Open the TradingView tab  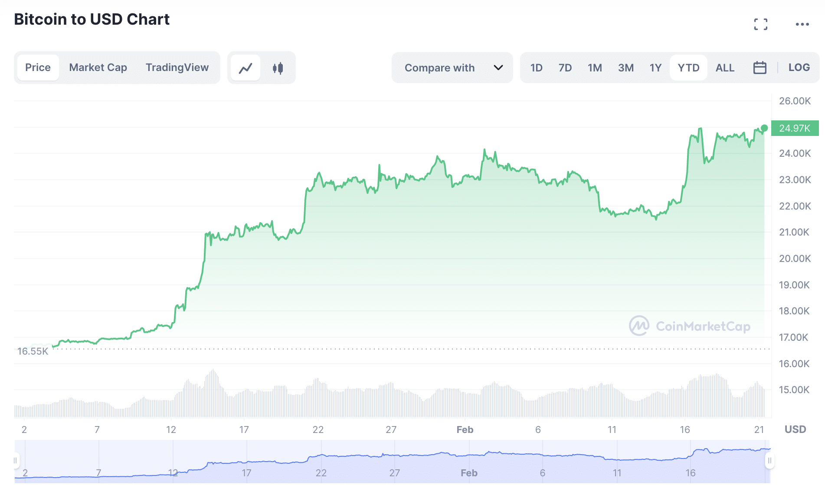(177, 68)
